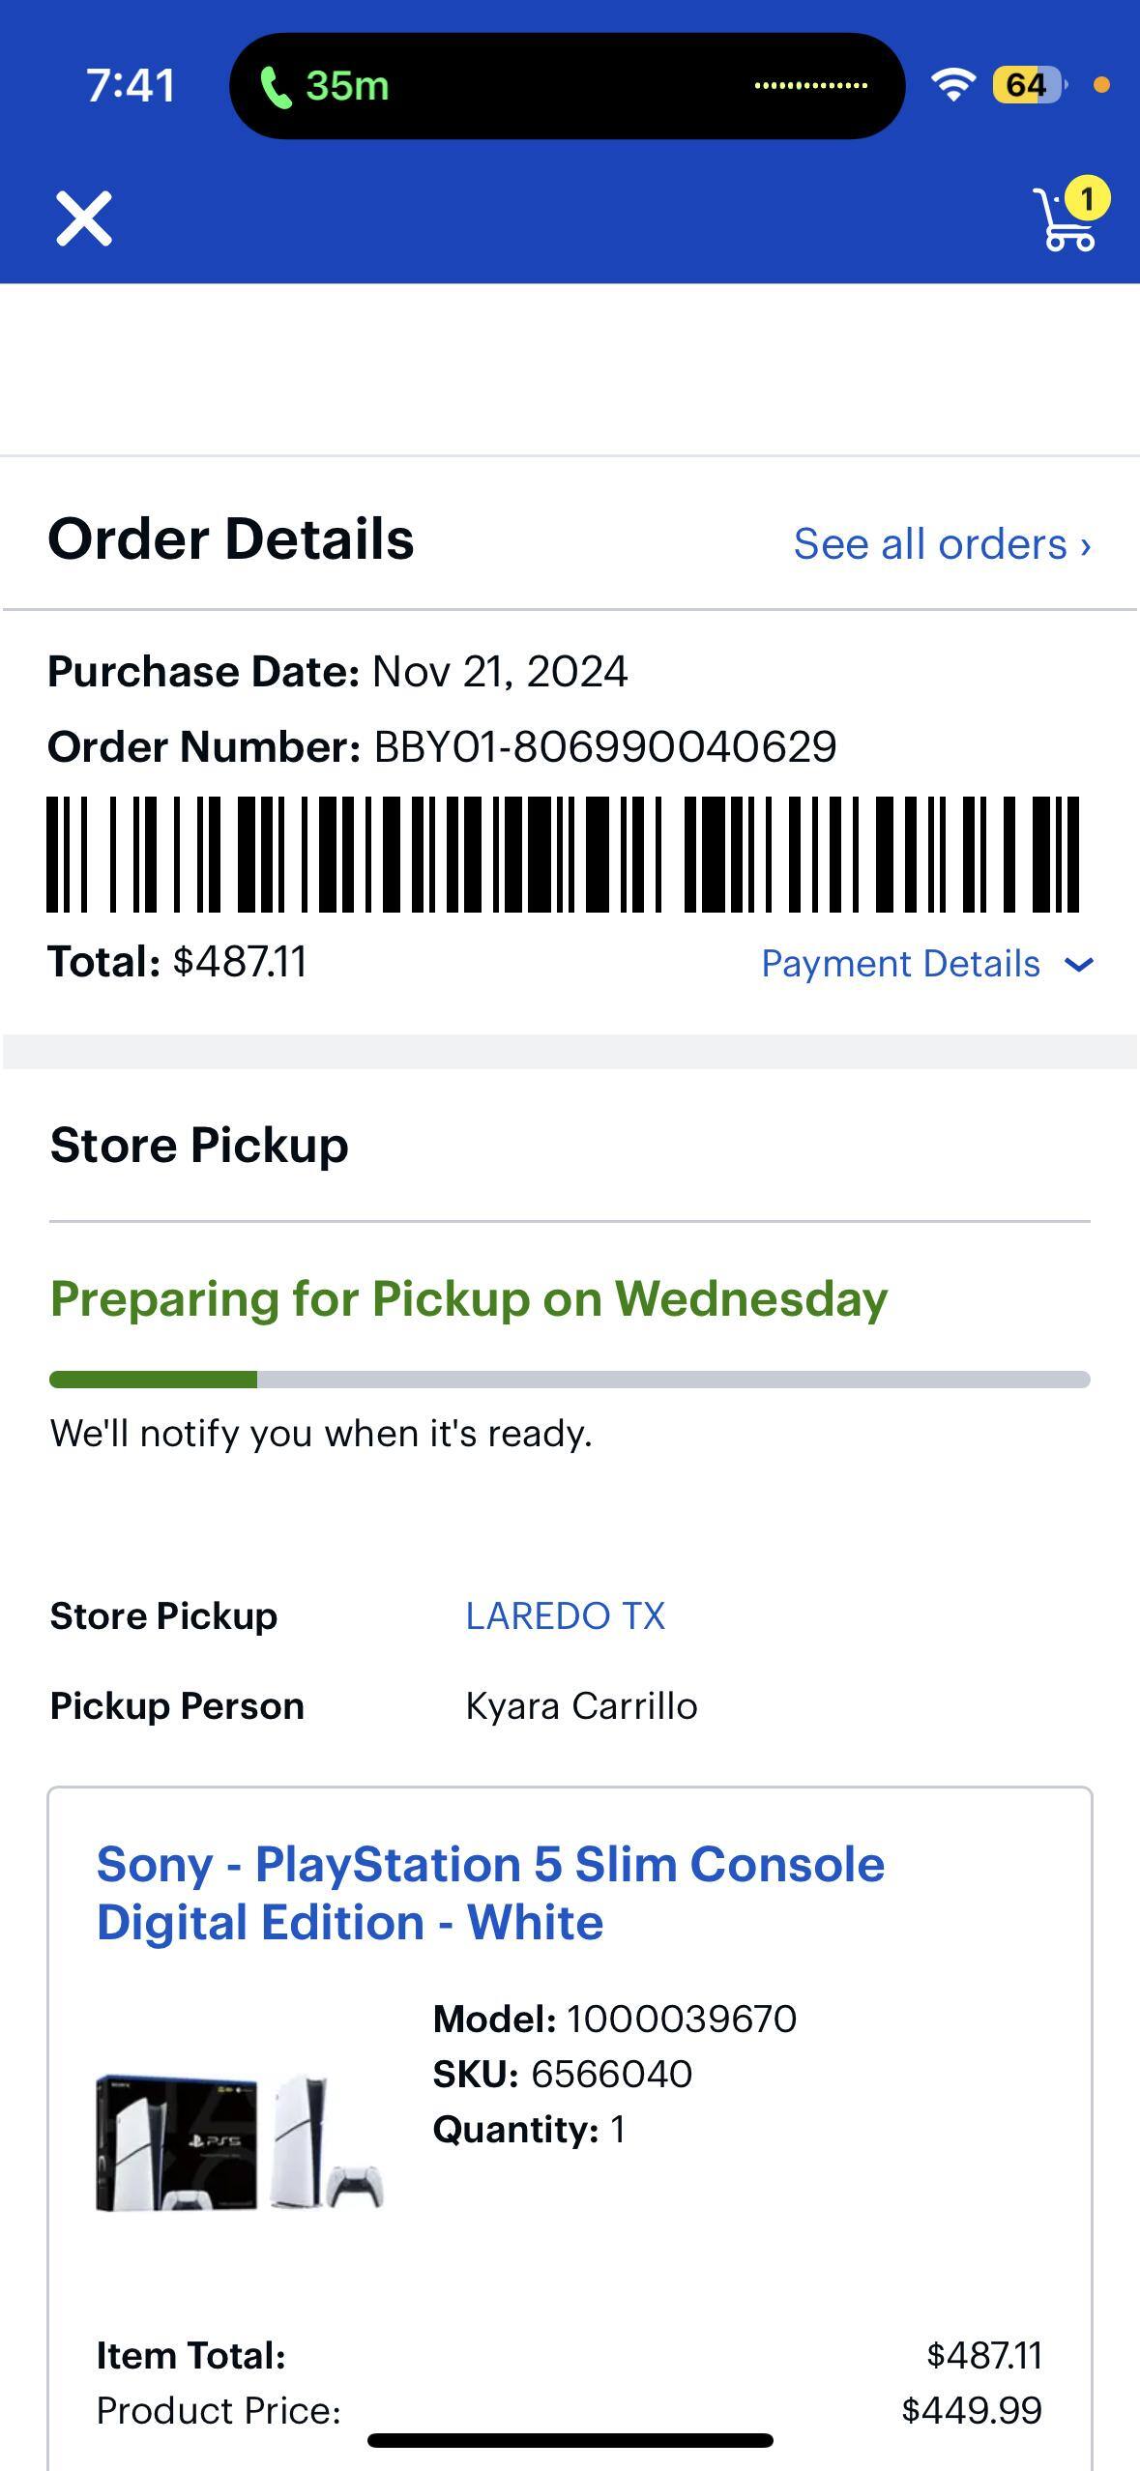The width and height of the screenshot is (1140, 2471).
Task: Open the PlayStation 5 Slim Console product link
Action: (490, 1893)
